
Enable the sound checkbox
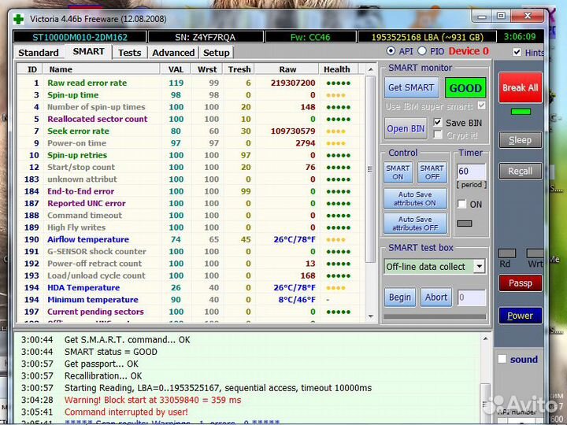(x=502, y=360)
